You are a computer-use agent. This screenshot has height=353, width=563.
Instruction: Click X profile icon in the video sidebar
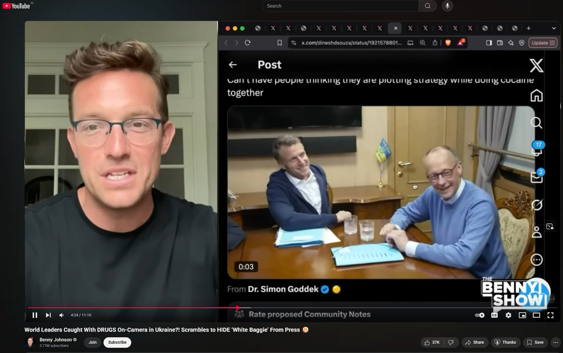click(x=536, y=232)
